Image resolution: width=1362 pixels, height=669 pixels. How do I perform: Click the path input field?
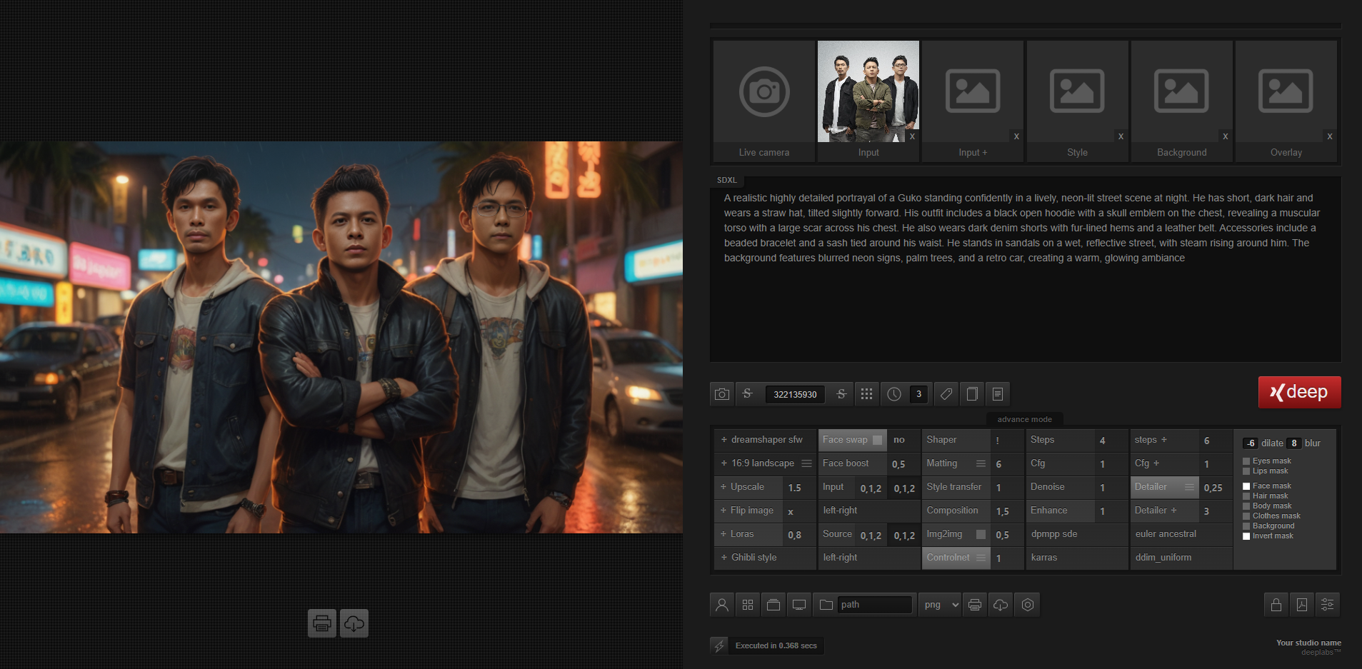(875, 605)
